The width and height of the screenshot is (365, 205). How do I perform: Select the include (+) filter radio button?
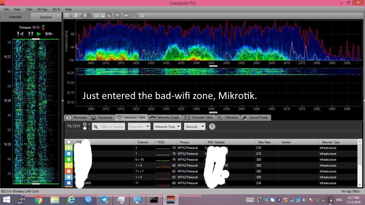pyautogui.click(x=85, y=124)
